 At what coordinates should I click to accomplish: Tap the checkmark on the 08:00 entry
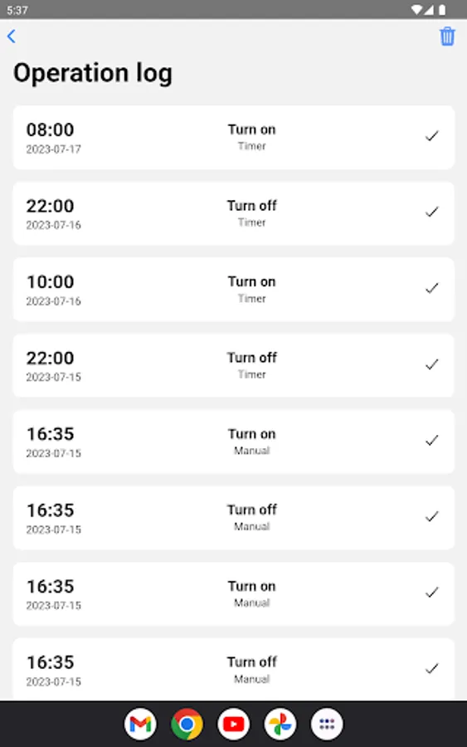pyautogui.click(x=432, y=136)
